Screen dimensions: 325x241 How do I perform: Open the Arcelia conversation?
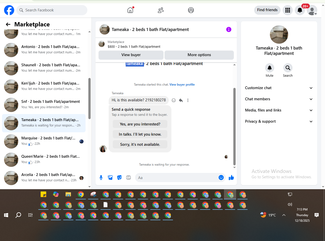click(44, 178)
